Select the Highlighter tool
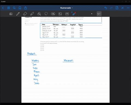Image resolution: width=131 pixels, height=105 pixels. point(32,14)
